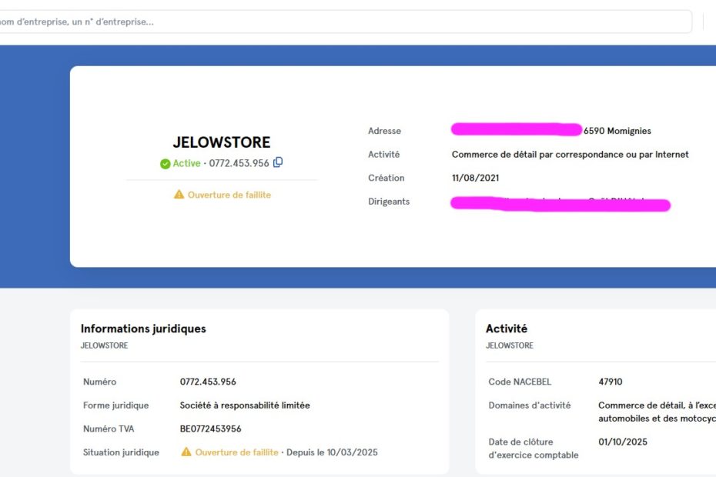Click the closing date 01/10/2025
This screenshot has width=716, height=477.
(622, 442)
